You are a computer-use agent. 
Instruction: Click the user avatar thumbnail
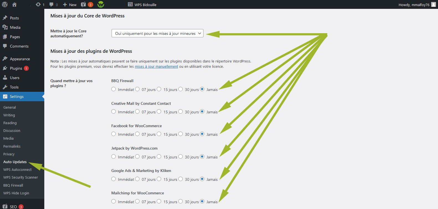434,4
